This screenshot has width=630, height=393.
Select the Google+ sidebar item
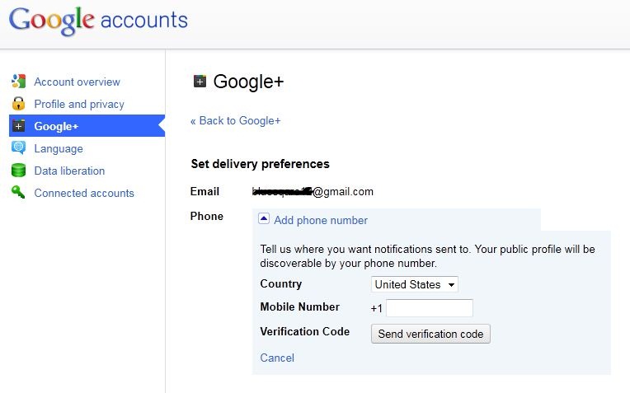point(56,126)
